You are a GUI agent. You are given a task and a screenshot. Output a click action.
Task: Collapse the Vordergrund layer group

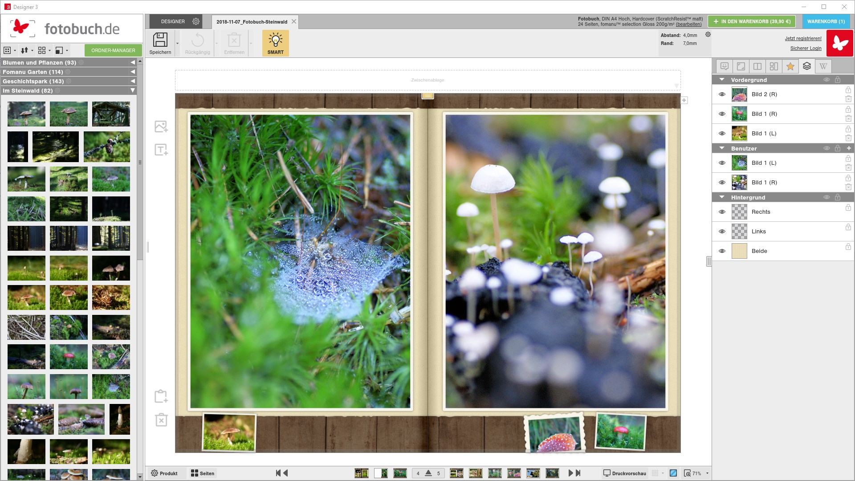click(x=722, y=80)
